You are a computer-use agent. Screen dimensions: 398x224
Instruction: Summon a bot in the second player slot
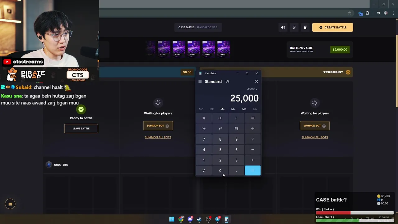(158, 126)
